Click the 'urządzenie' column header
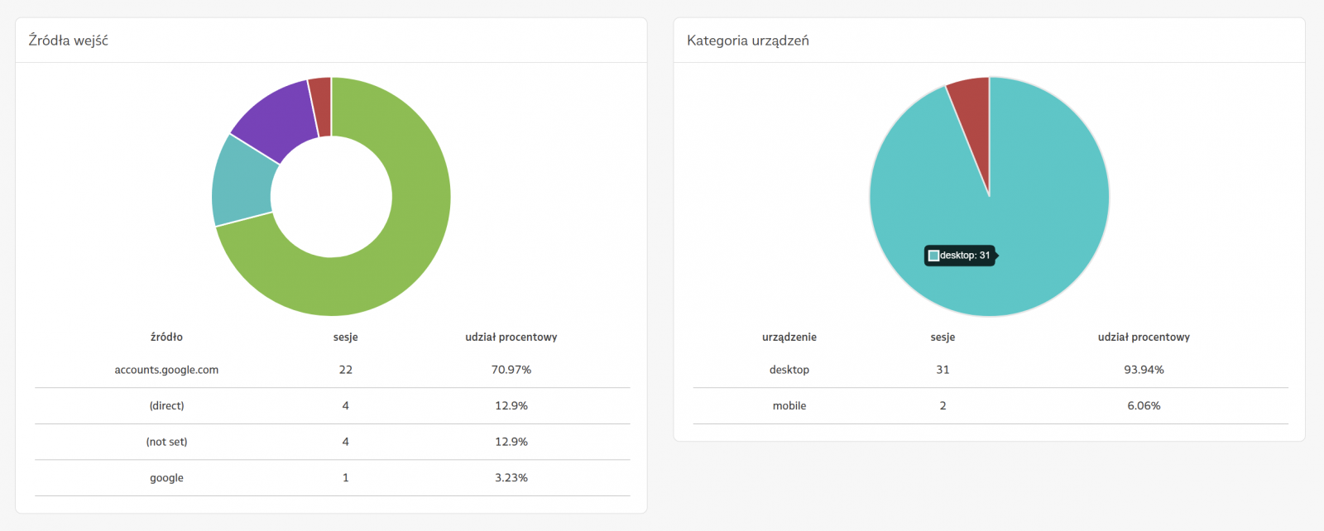 [789, 337]
